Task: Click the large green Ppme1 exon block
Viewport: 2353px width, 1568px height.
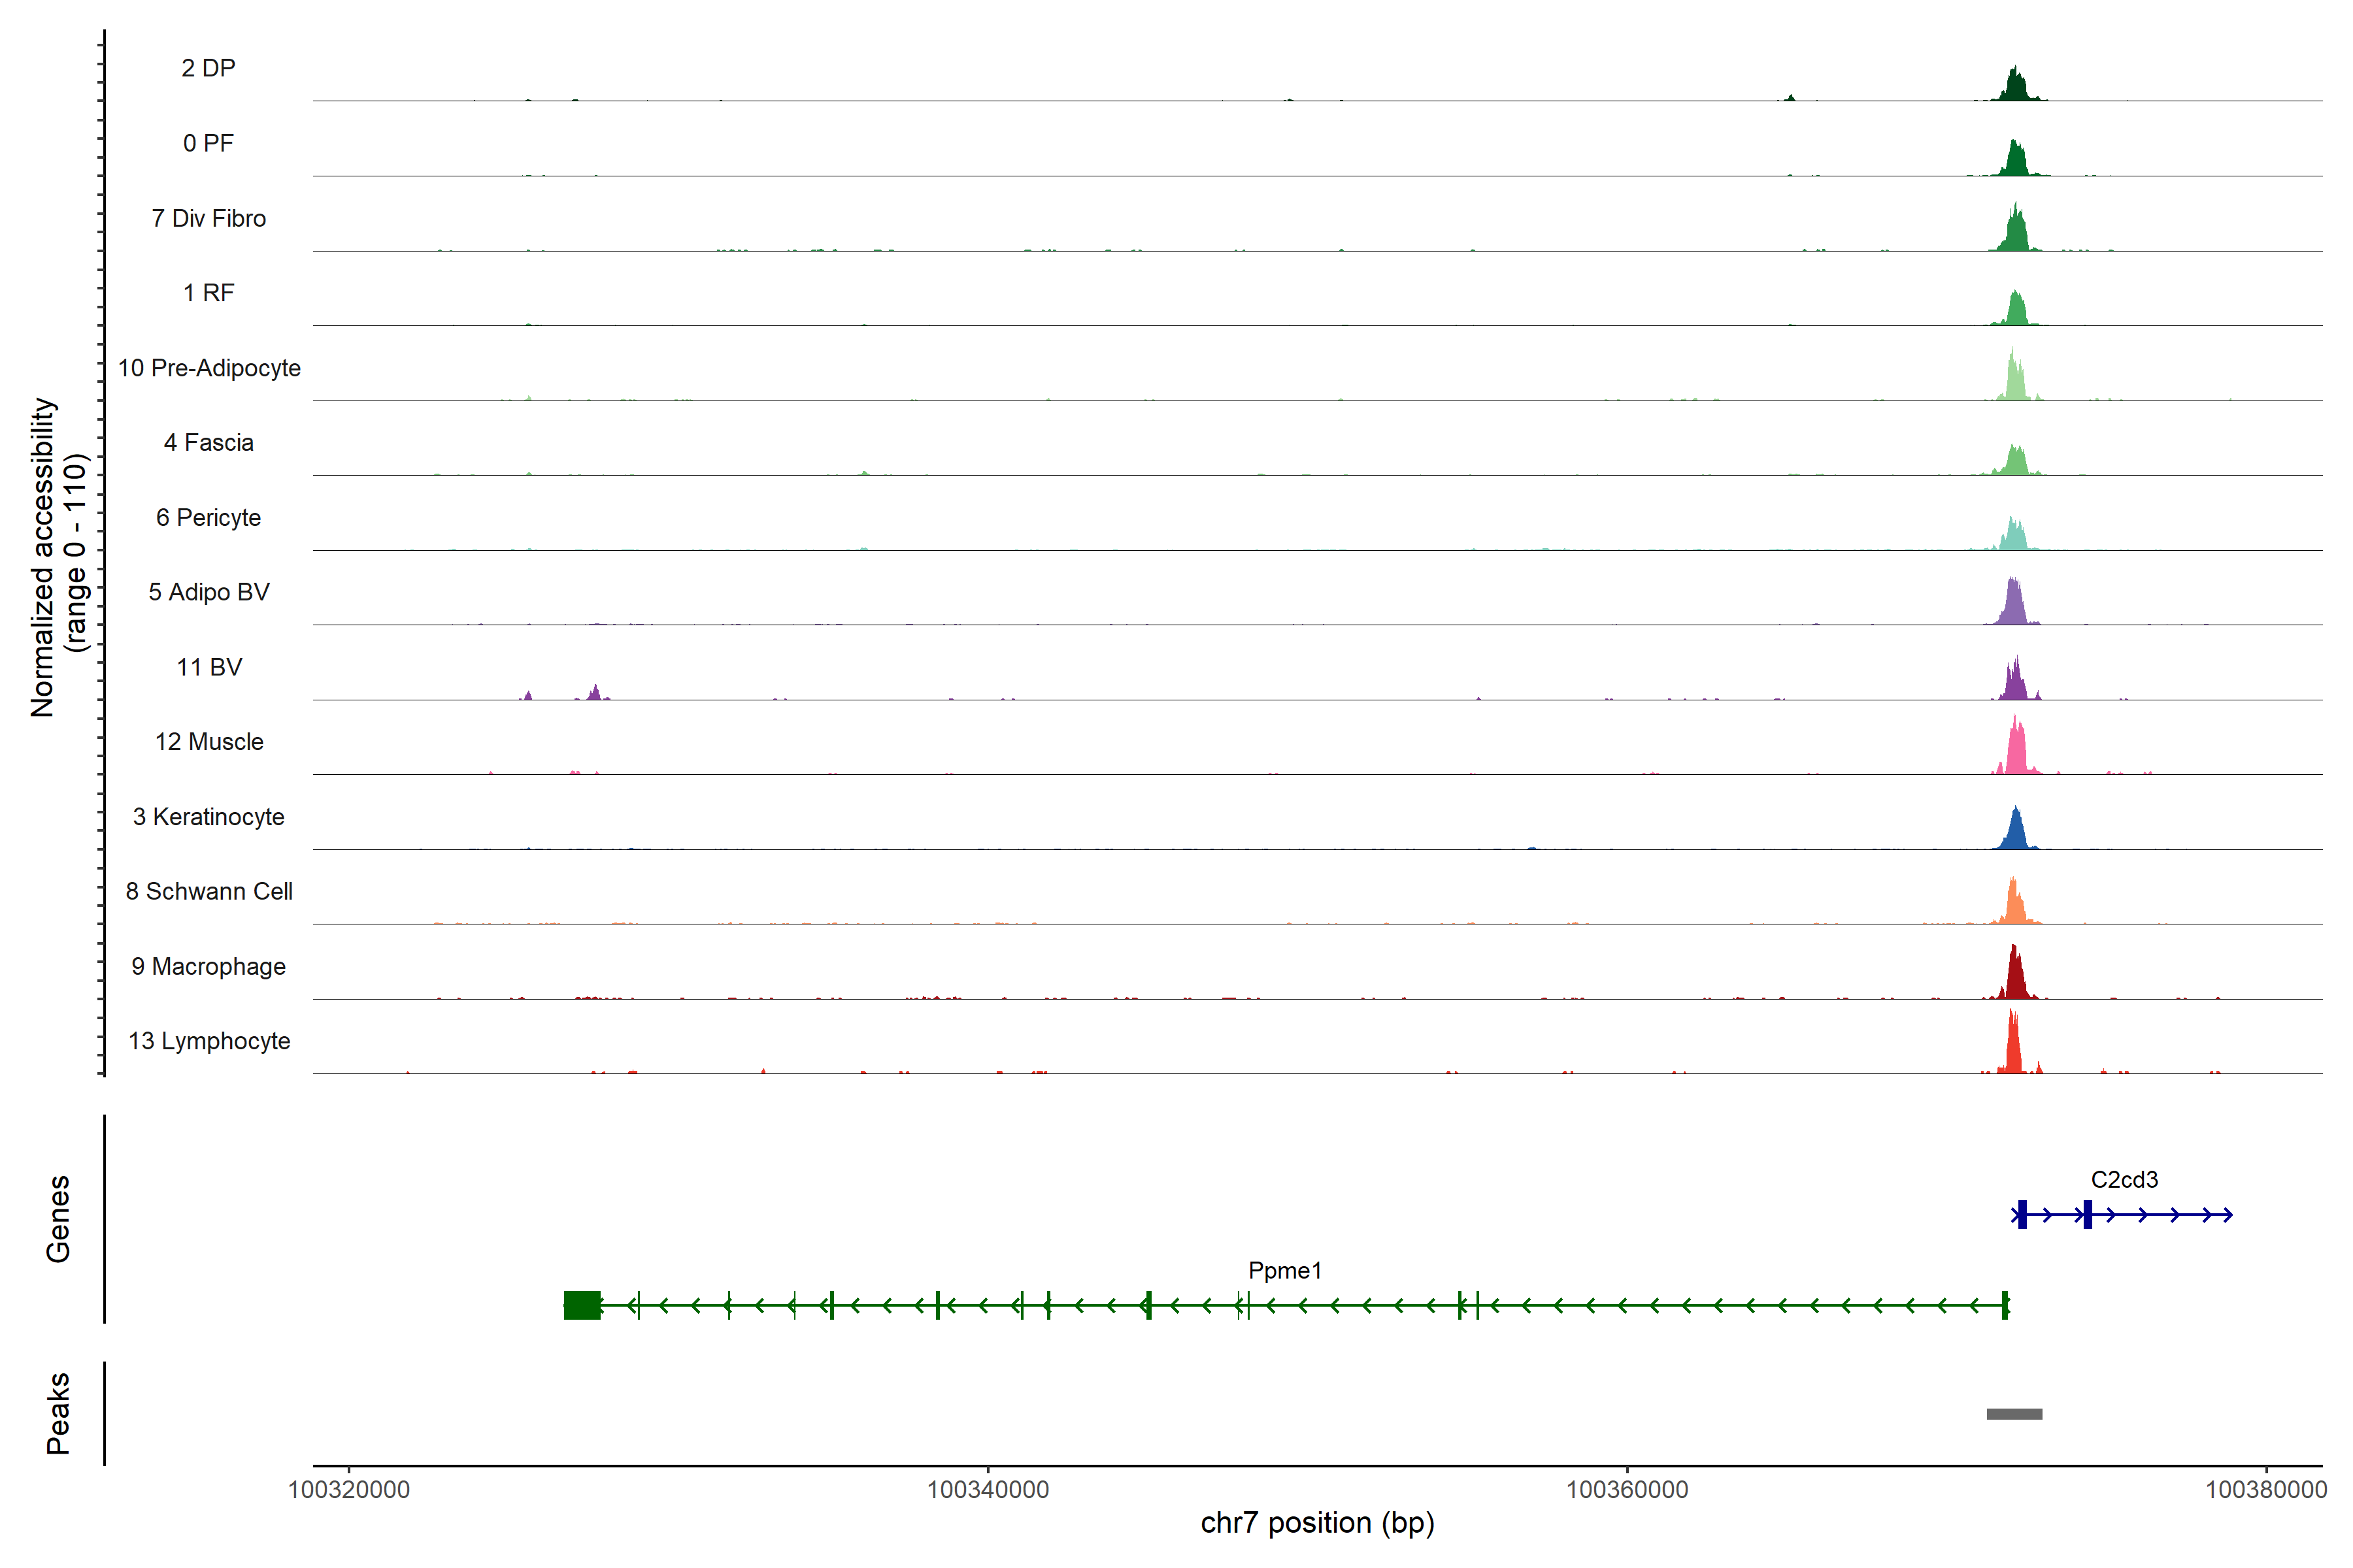Action: pyautogui.click(x=581, y=1305)
